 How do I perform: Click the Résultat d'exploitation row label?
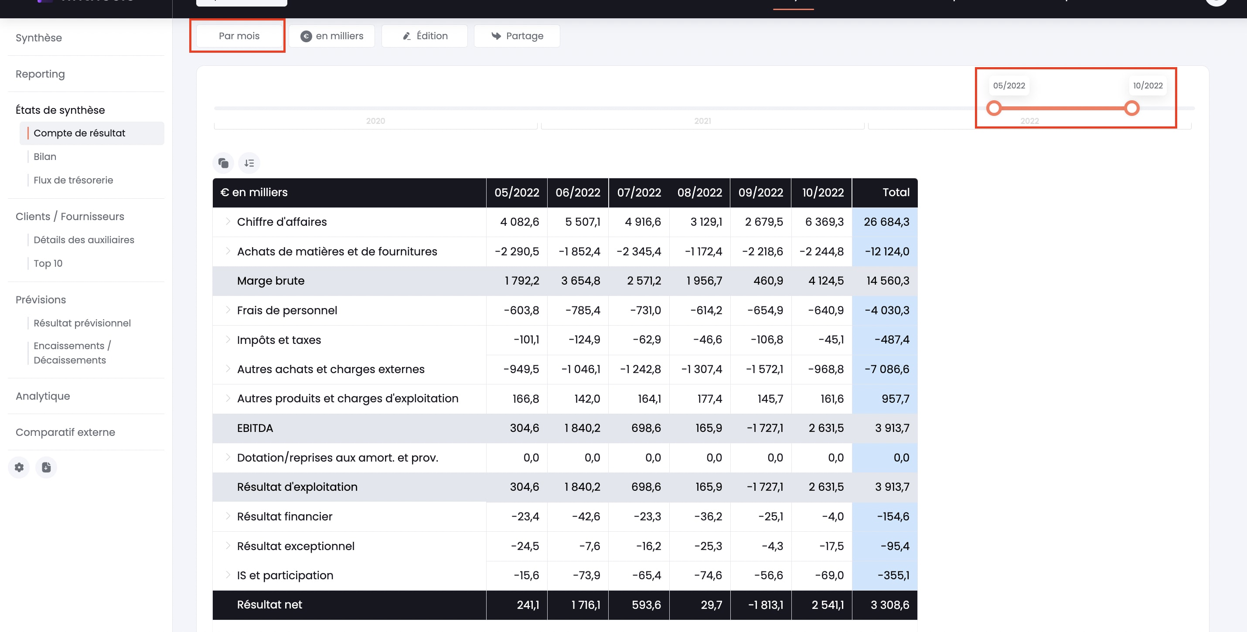pyautogui.click(x=297, y=487)
